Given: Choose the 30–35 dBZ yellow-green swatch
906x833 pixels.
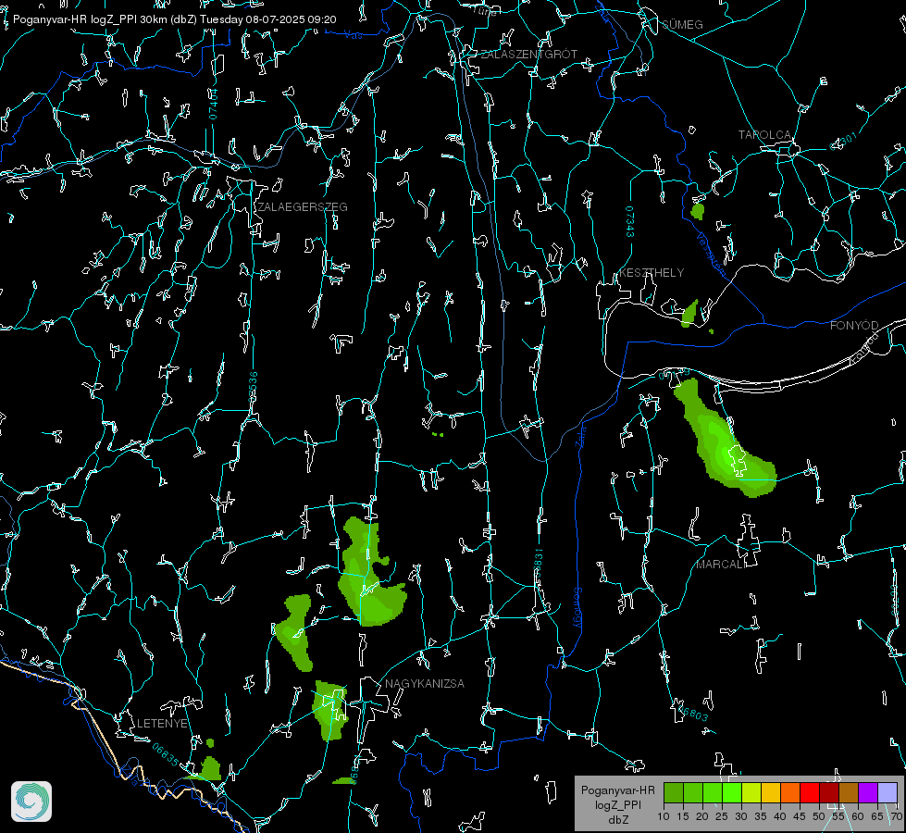Looking at the screenshot, I should pyautogui.click(x=751, y=792).
